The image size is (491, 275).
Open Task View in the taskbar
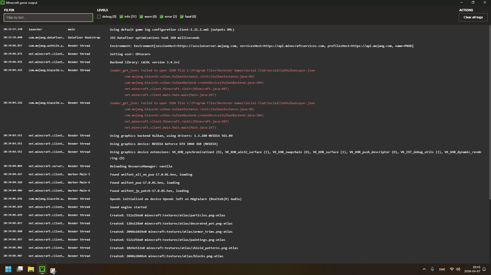click(x=20, y=269)
